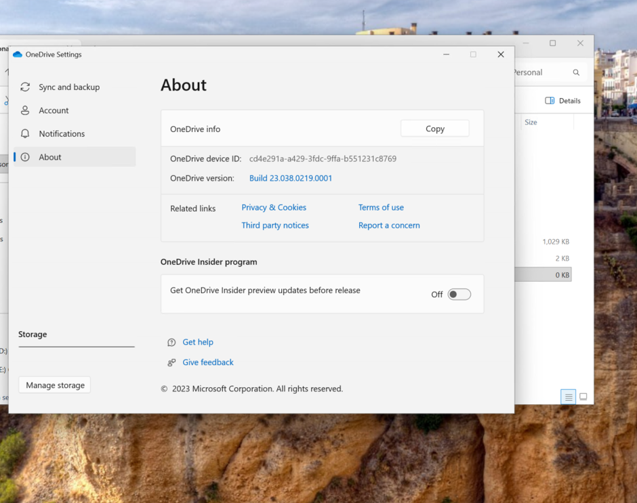Open the Privacy & Cookies link
Viewport: 637px width, 503px height.
tap(274, 207)
